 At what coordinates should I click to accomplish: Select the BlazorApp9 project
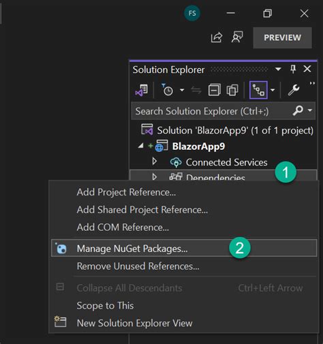click(x=198, y=146)
